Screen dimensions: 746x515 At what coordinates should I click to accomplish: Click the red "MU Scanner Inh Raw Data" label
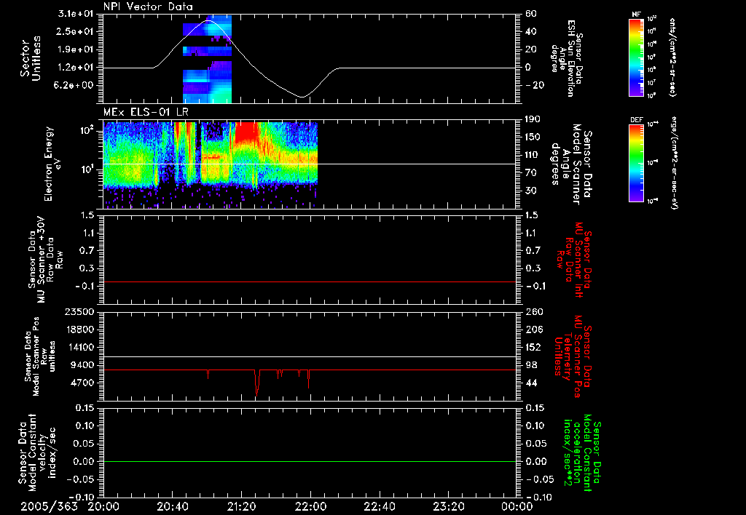coord(573,260)
